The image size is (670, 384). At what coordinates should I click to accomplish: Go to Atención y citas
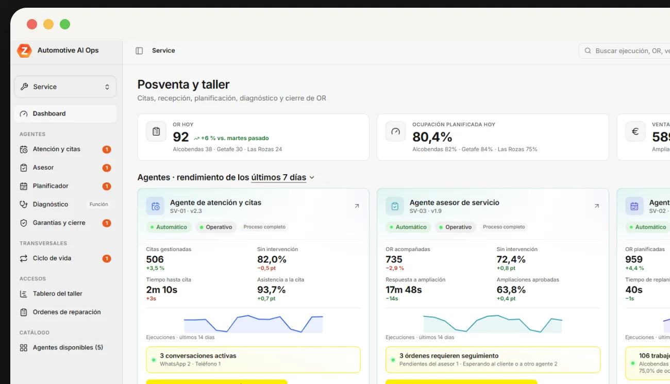point(65,149)
